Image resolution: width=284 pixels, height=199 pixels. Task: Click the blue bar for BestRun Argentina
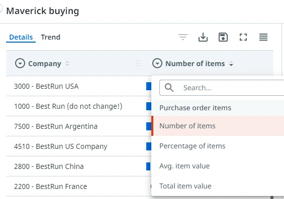point(149,126)
